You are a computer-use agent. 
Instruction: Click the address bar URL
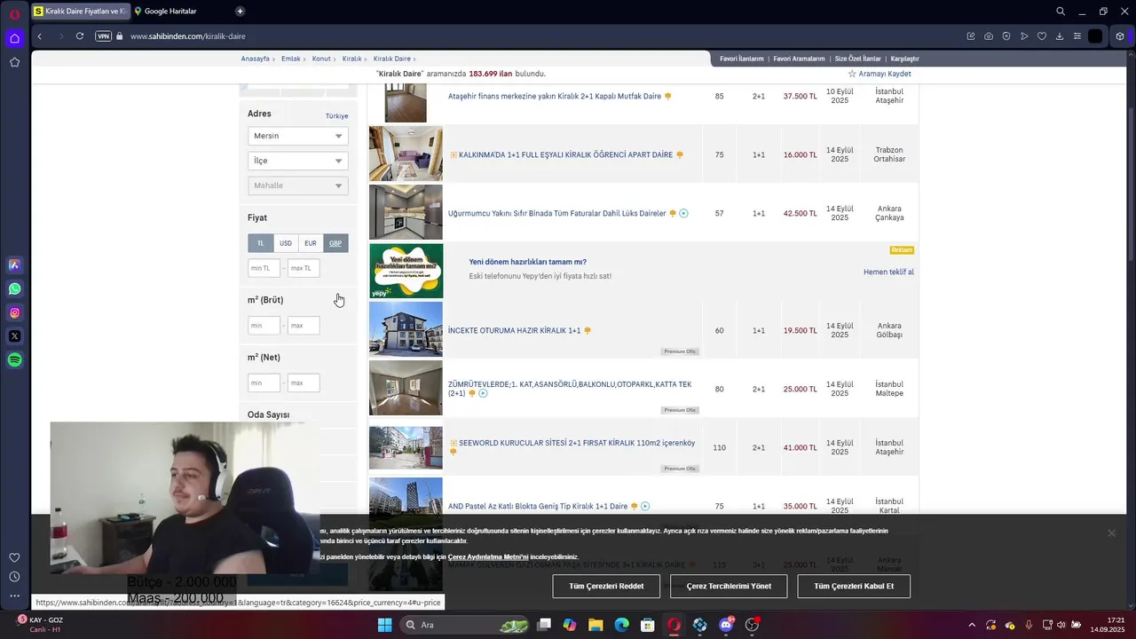(188, 36)
